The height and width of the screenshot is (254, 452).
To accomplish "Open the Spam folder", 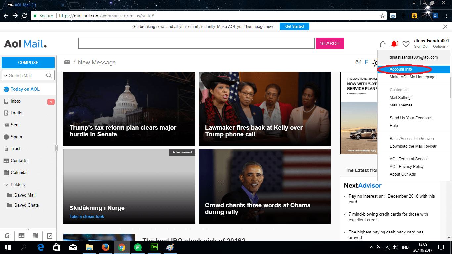I will (16, 137).
